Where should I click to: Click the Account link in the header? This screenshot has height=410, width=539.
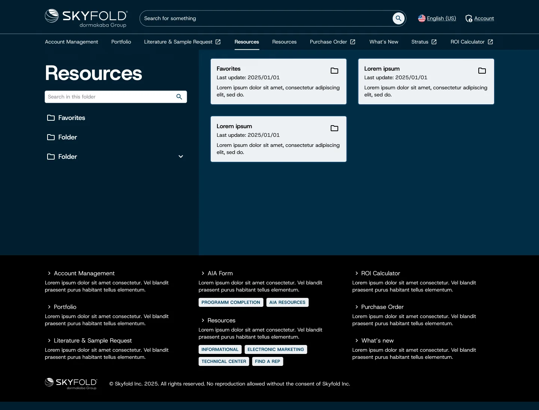pyautogui.click(x=484, y=18)
